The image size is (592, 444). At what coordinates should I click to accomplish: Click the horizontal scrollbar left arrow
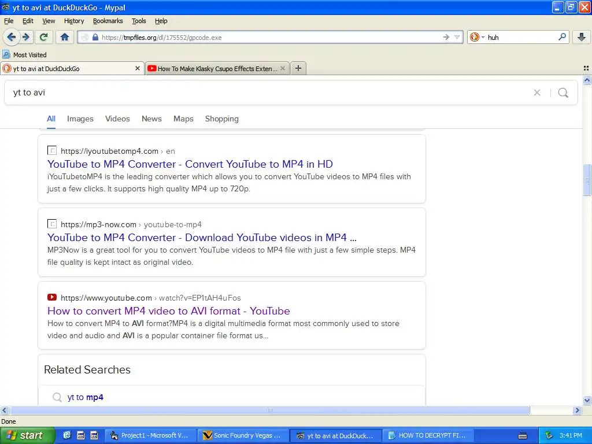(x=4, y=410)
